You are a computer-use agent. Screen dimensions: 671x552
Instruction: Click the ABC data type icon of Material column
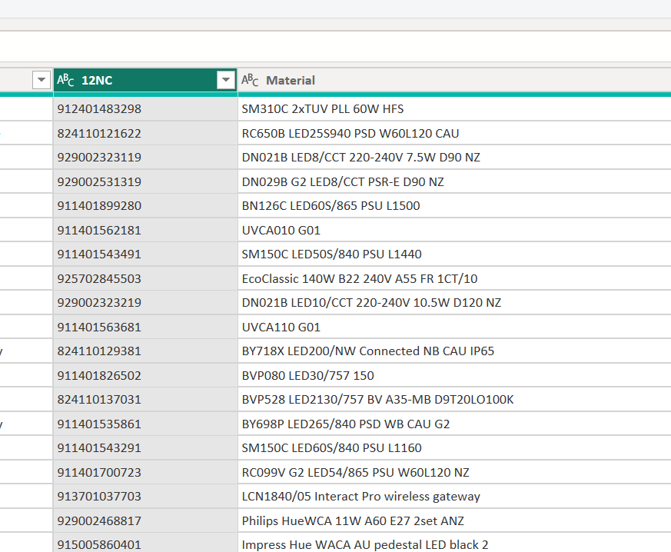(x=250, y=80)
